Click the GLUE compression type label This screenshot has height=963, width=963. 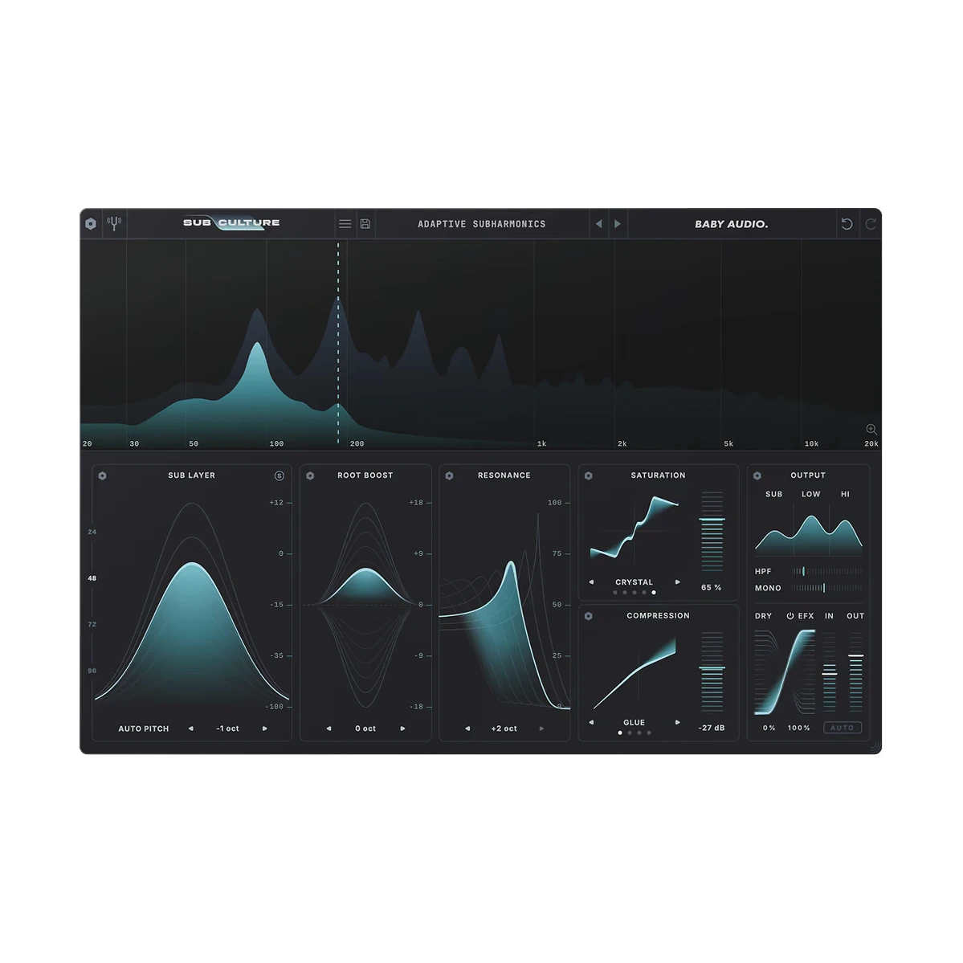click(635, 723)
